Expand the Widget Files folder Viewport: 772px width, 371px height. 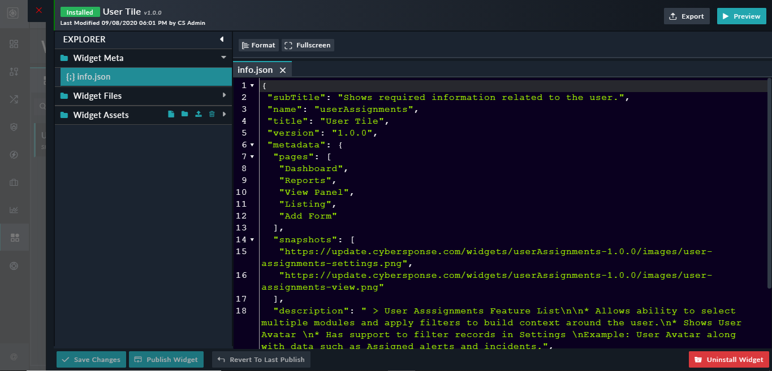click(224, 95)
